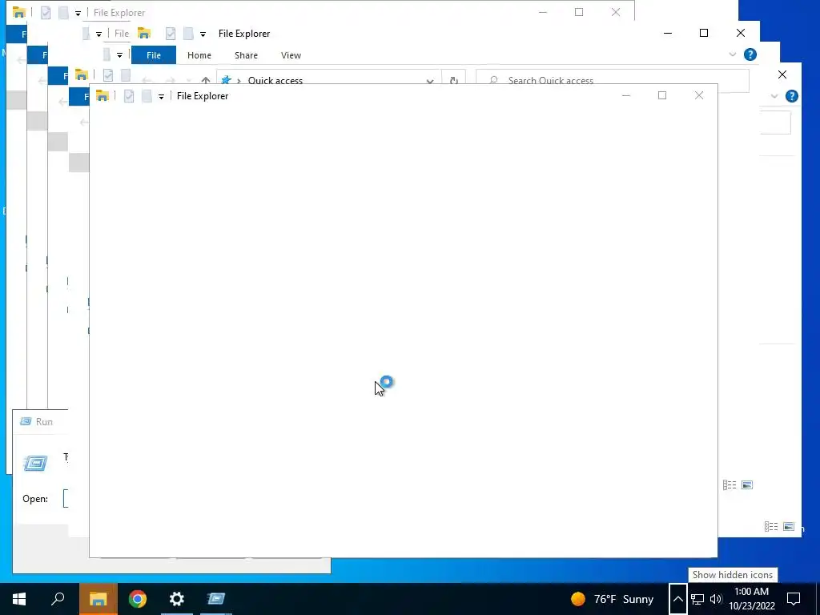Open taskbar Search
The height and width of the screenshot is (615, 820).
58,599
